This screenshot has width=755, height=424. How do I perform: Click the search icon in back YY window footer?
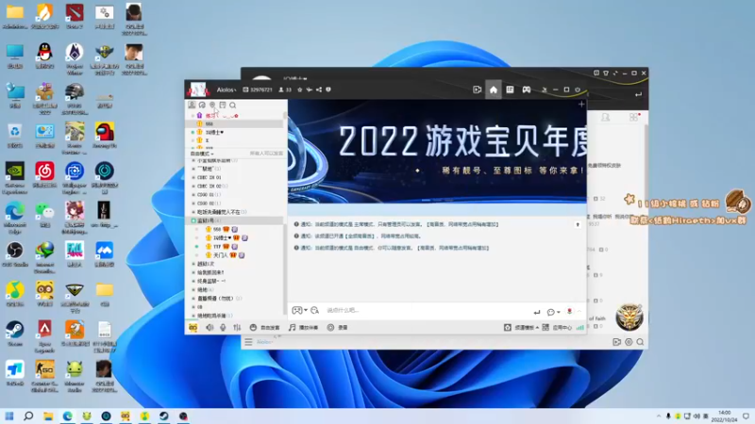pos(640,342)
